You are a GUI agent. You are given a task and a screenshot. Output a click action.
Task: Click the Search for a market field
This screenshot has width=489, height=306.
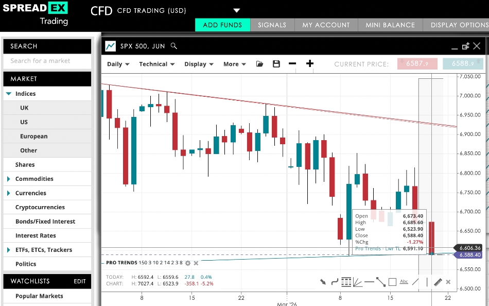[47, 60]
